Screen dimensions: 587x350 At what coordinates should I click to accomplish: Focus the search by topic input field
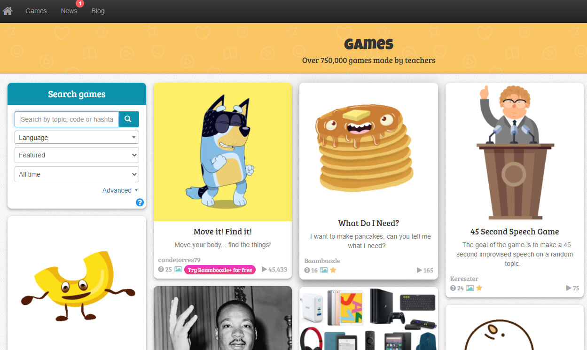click(x=67, y=119)
